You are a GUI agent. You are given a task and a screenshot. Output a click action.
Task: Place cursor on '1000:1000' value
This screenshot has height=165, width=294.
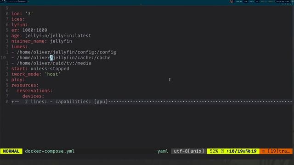35,30
